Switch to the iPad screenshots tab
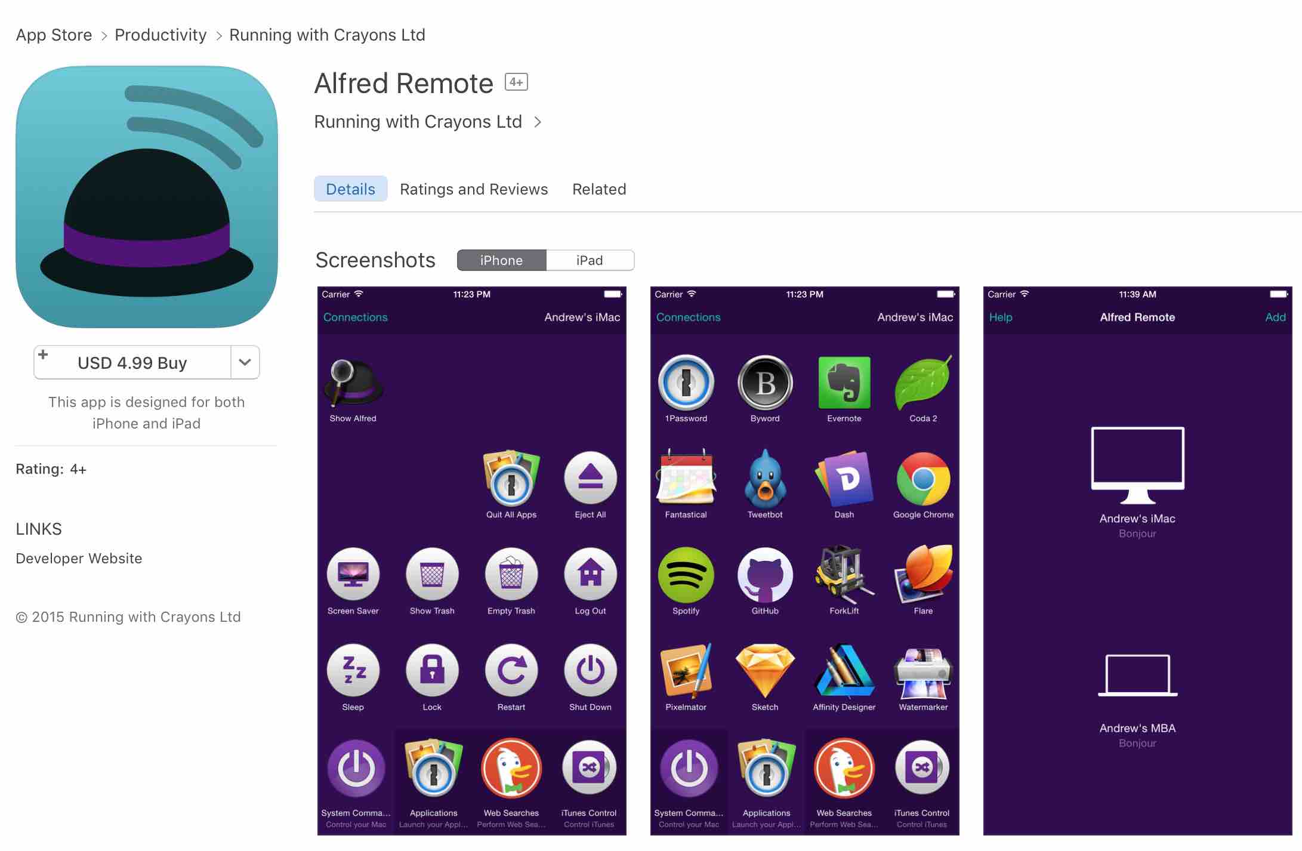Viewport: 1302px width, 851px height. pos(590,260)
